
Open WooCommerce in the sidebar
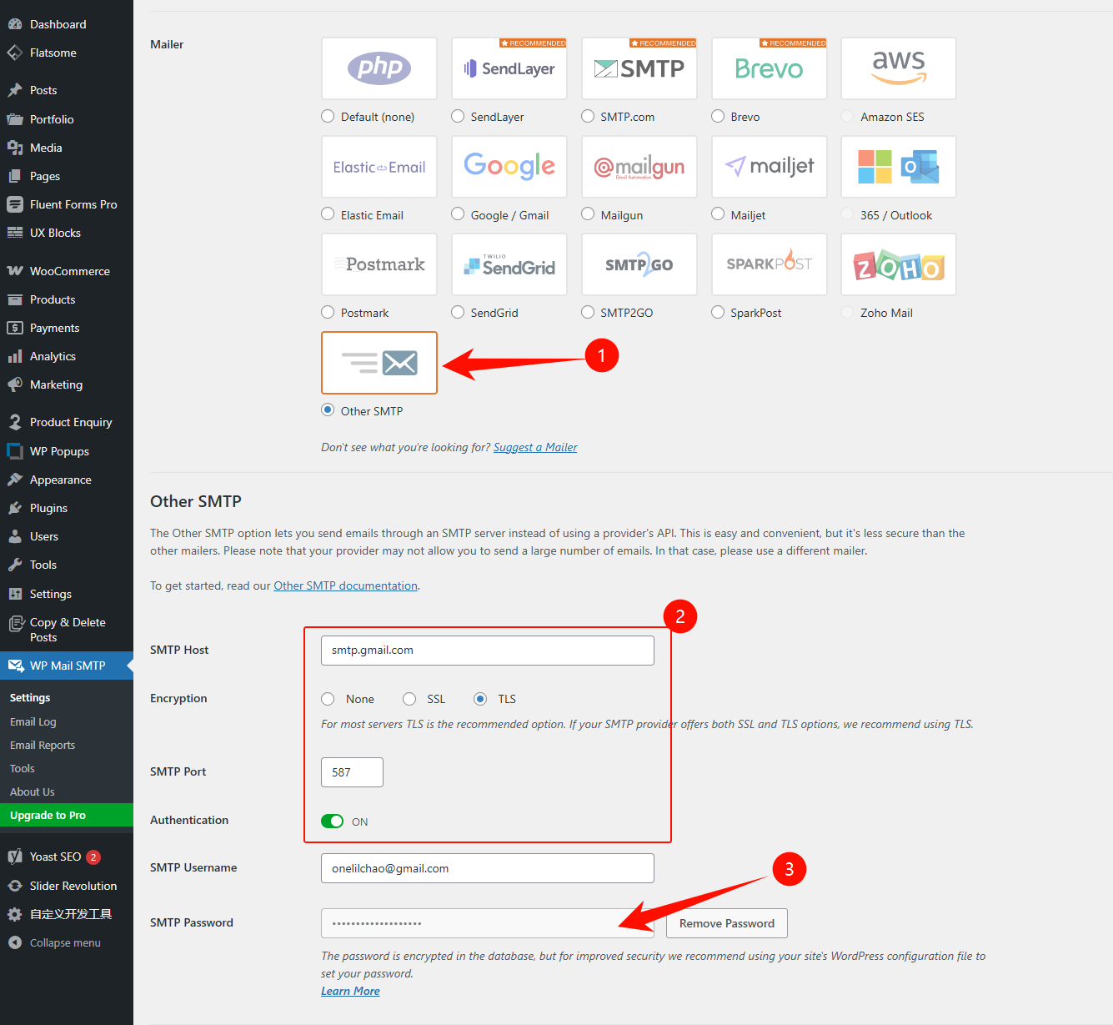[69, 271]
